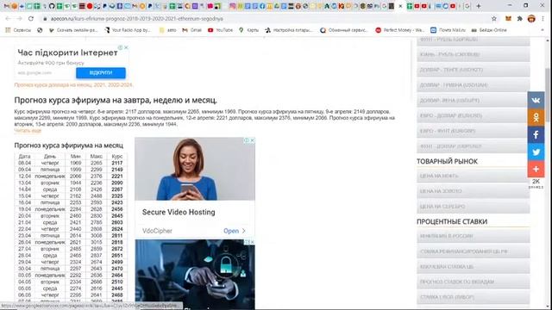Viewport: 552px width, 310px height.
Task: Click the page vertical scrollbar thumb
Action: (548, 95)
